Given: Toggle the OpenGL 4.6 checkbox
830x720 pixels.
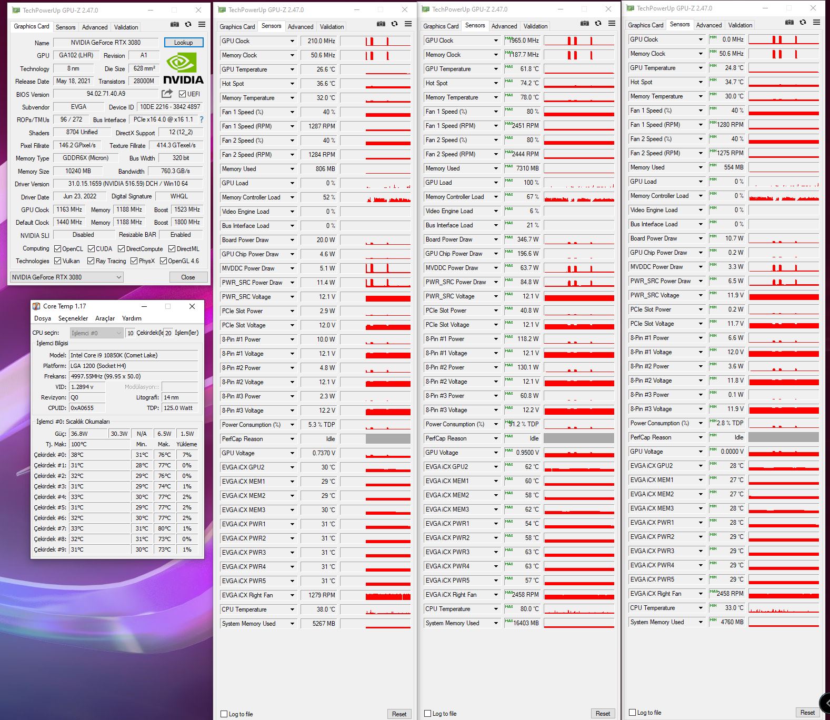Looking at the screenshot, I should pos(163,261).
